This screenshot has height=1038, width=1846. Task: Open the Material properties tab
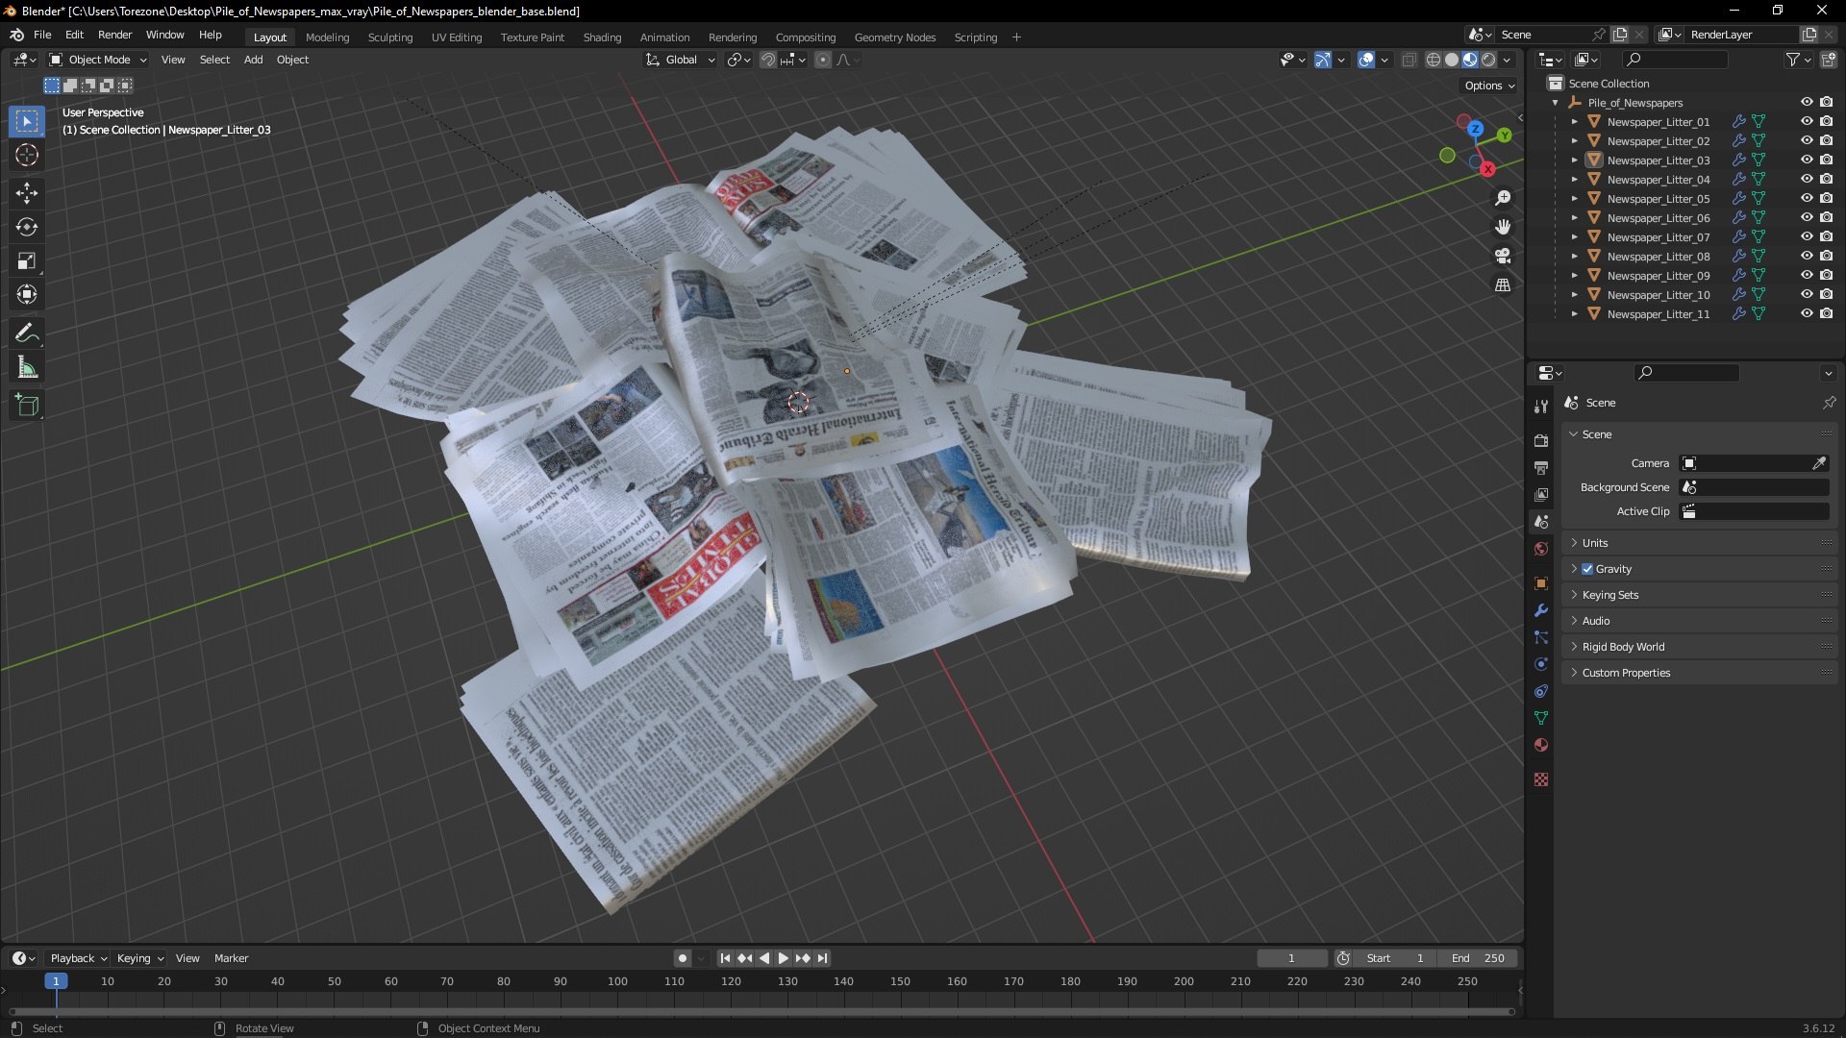1541,745
